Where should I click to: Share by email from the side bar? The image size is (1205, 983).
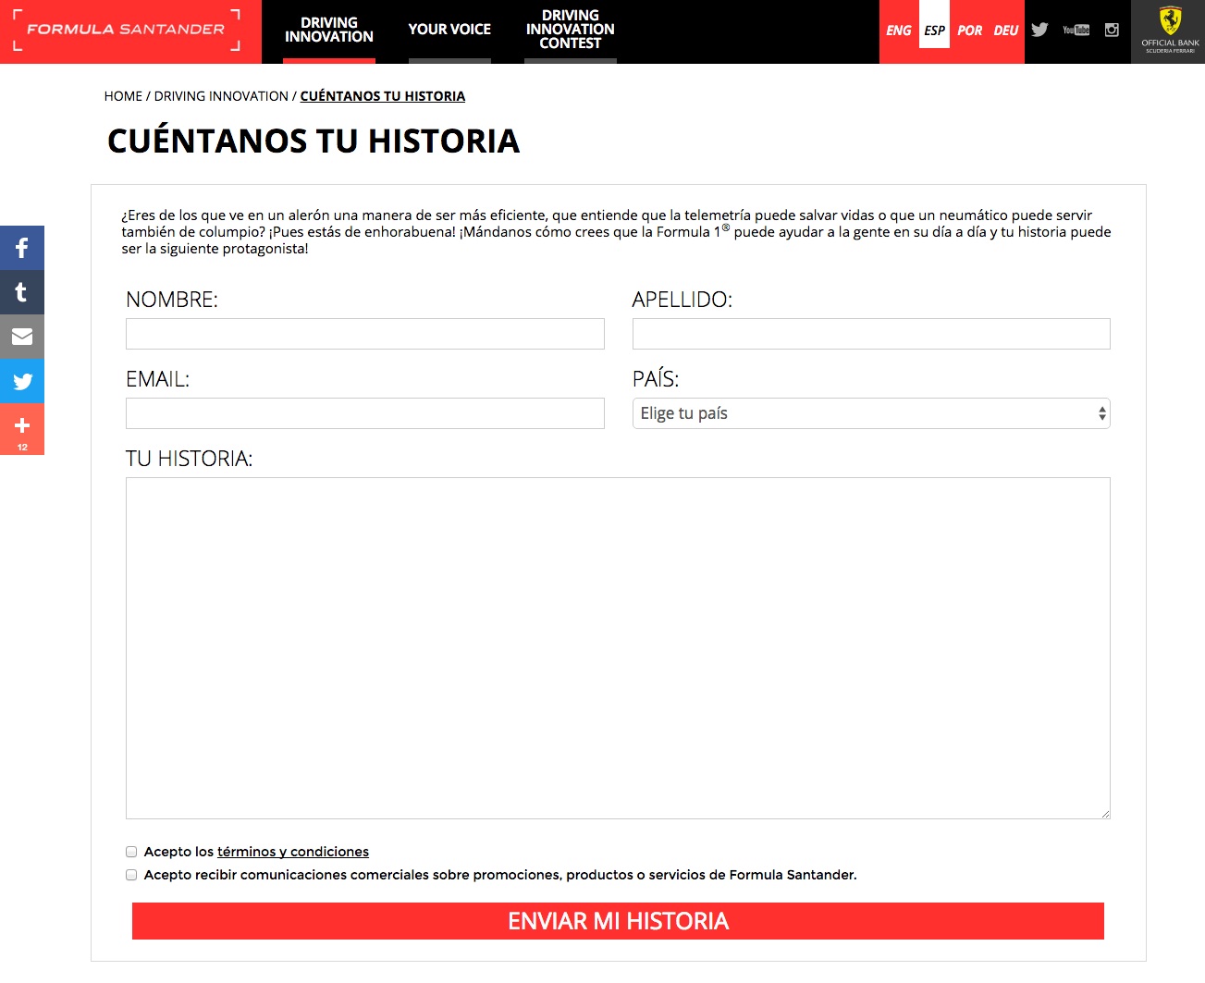[x=22, y=337]
